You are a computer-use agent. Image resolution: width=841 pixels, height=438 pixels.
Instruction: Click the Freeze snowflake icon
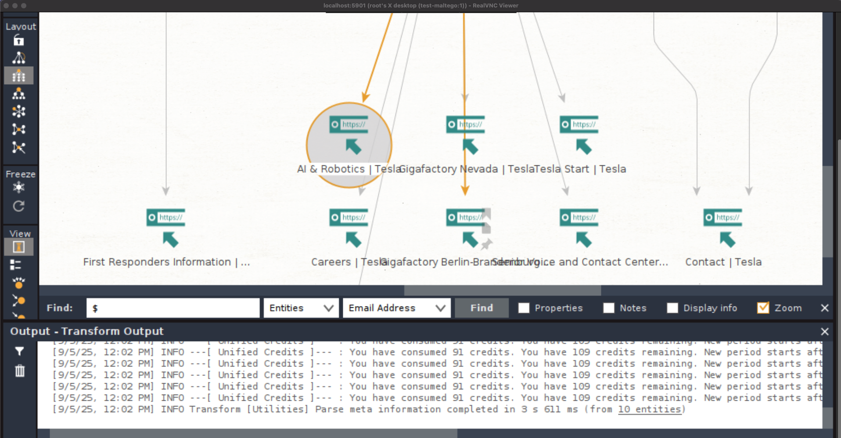click(x=18, y=188)
